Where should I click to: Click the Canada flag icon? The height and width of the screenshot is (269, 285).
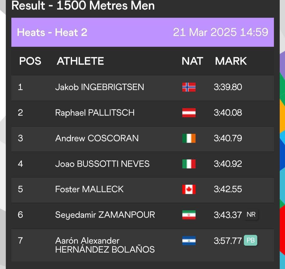[189, 189]
